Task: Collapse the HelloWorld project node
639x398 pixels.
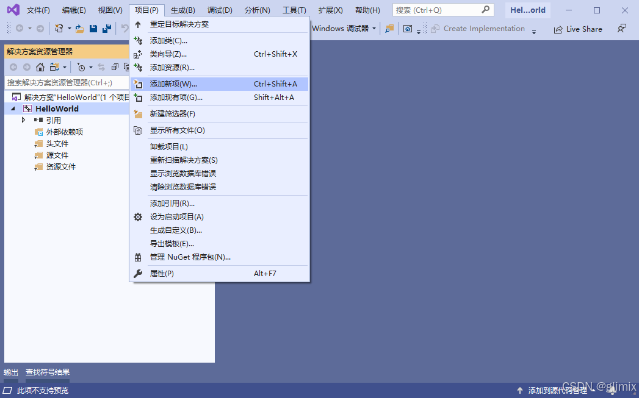Action: 13,108
